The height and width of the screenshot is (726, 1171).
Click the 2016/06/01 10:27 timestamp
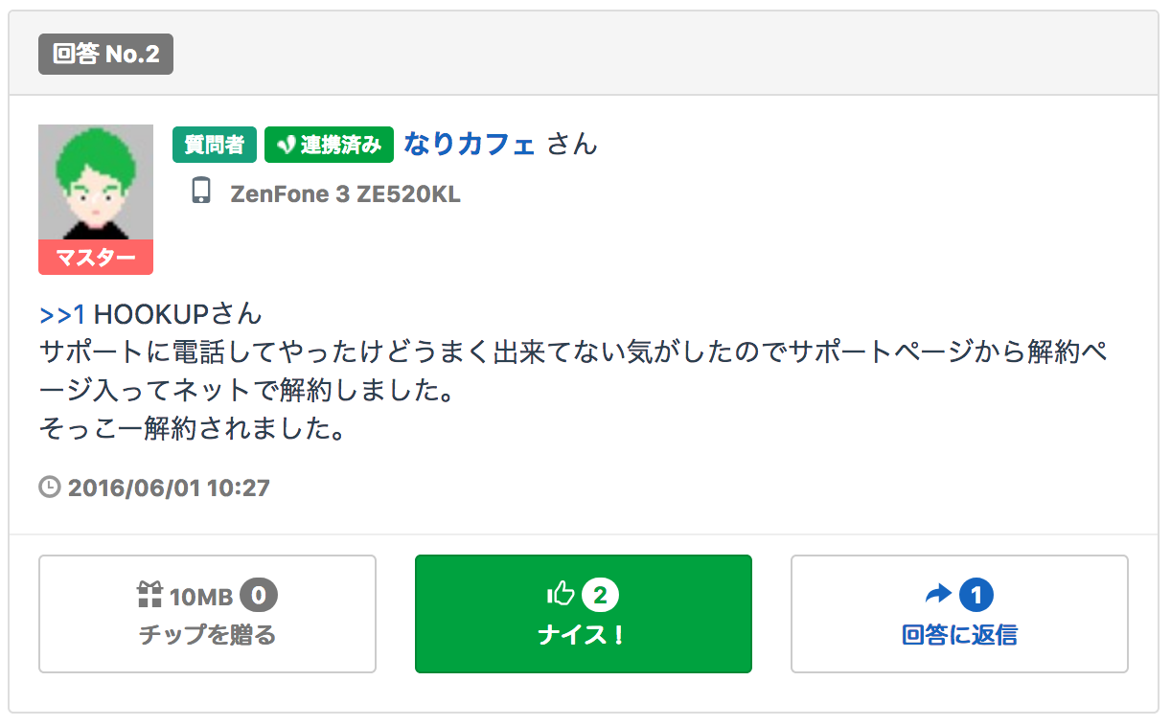click(x=169, y=488)
